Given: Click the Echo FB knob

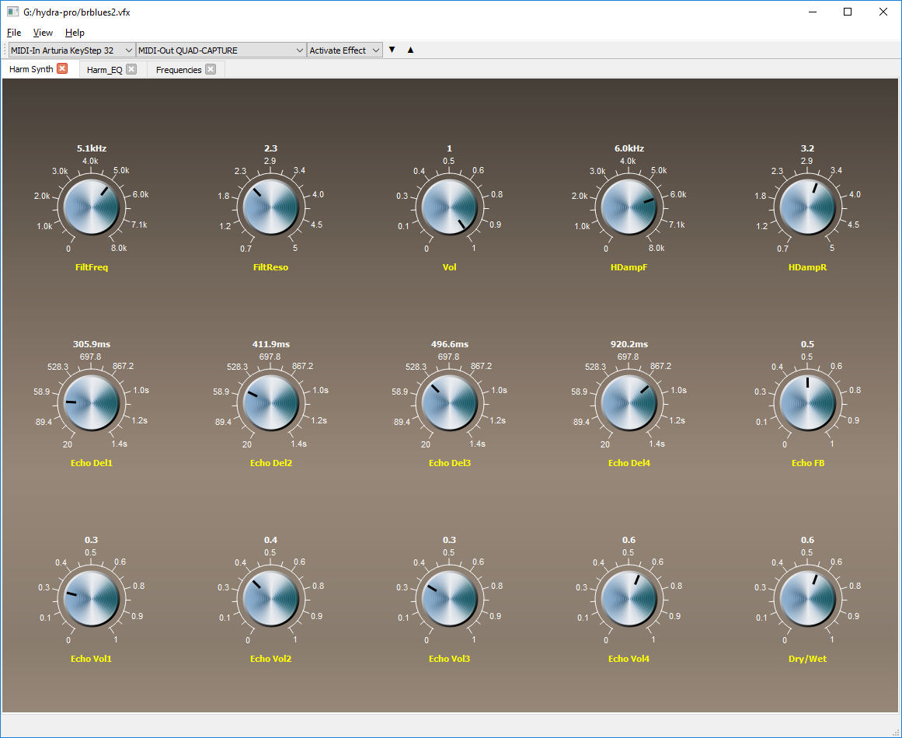Looking at the screenshot, I should [808, 402].
